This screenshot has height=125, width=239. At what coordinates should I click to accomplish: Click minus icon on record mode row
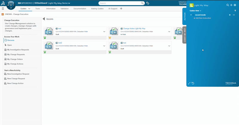(234, 15)
